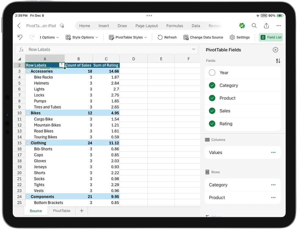Enable the Year field checkbox
Image resolution: width=297 pixels, height=230 pixels.
click(x=212, y=73)
